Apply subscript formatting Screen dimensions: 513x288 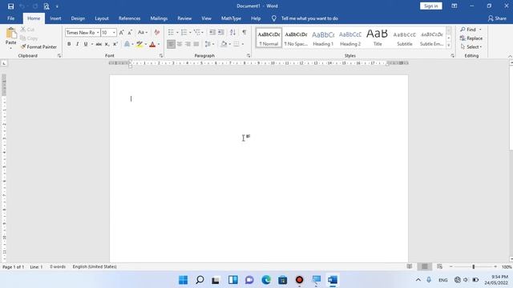tap(107, 44)
